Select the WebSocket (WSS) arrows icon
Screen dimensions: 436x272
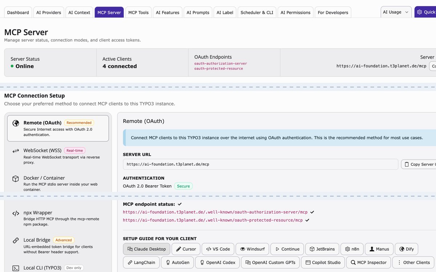pyautogui.click(x=16, y=151)
